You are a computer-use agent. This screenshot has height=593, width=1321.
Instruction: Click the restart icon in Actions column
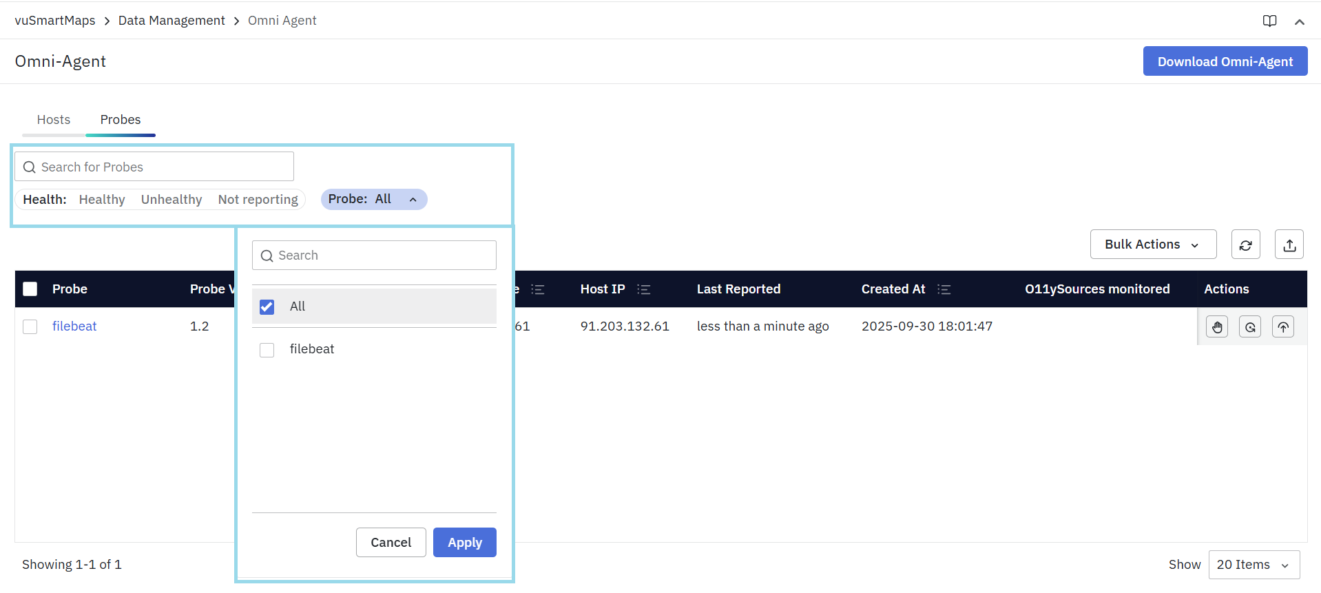[1249, 326]
